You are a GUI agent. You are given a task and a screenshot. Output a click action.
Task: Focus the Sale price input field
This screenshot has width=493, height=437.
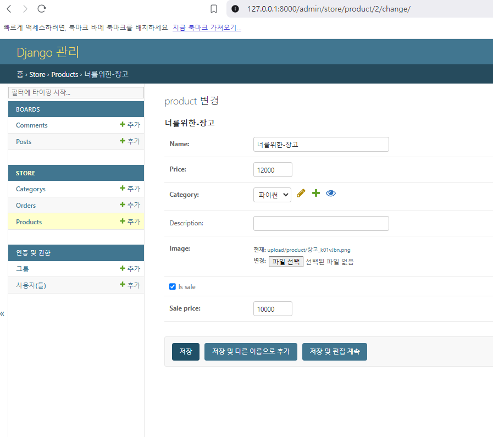coord(273,309)
